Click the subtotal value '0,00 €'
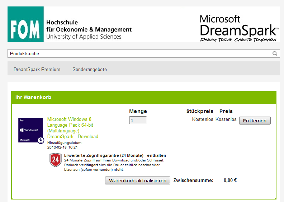 pos(230,180)
